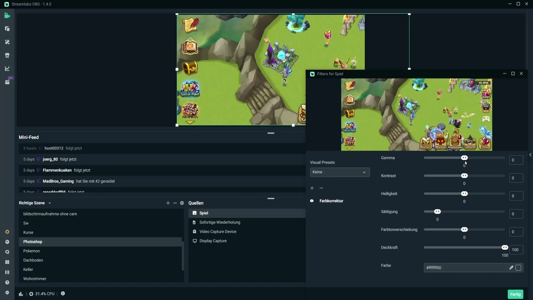This screenshot has height=300, width=533.
Task: Select the Display Capture source
Action: (247, 241)
